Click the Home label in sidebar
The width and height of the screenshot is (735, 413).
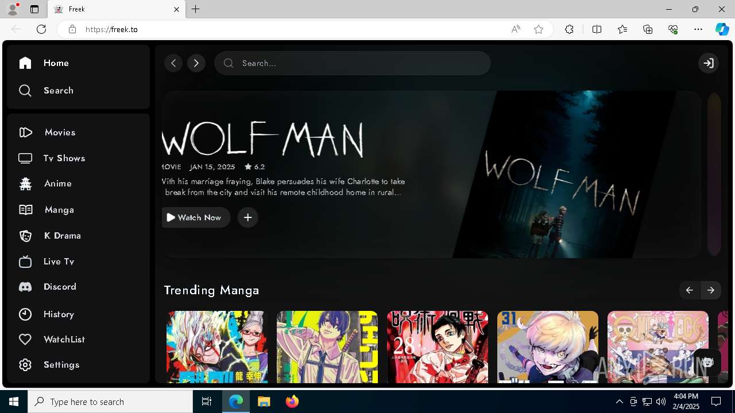coord(56,63)
